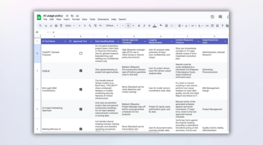The width and height of the screenshot is (263, 145).
Task: Undo the last action
Action: coord(46,26)
